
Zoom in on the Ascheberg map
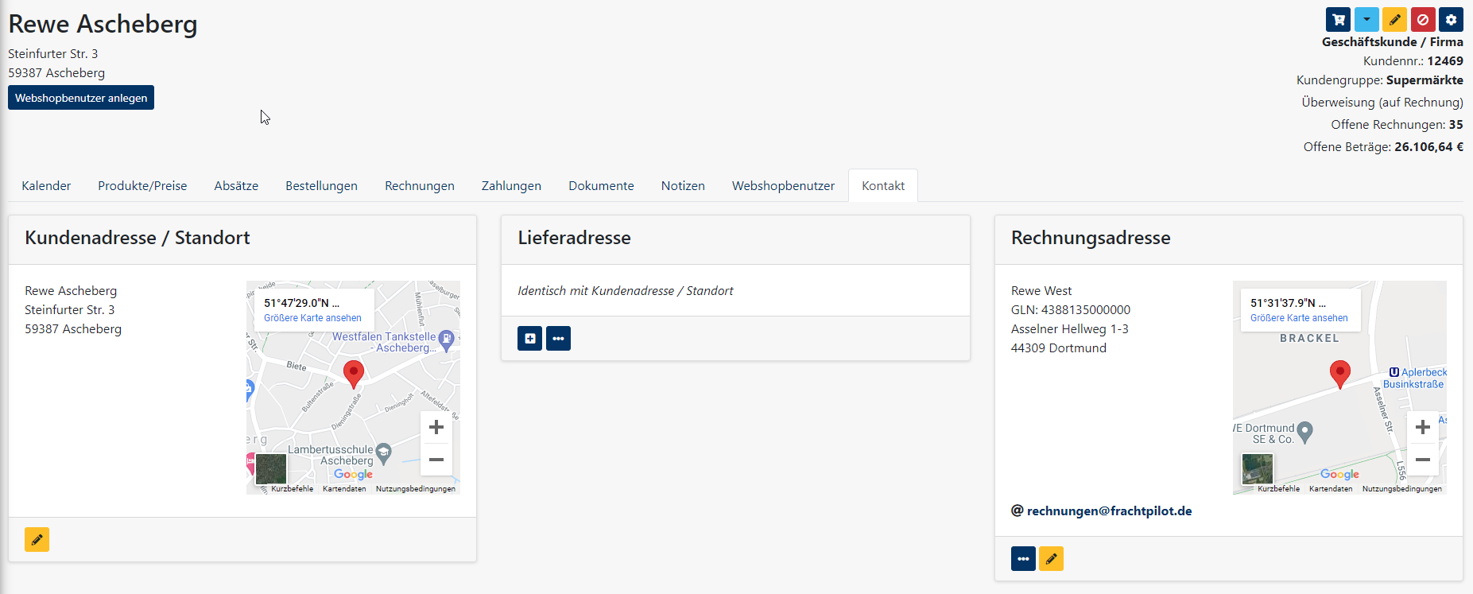pyautogui.click(x=436, y=427)
